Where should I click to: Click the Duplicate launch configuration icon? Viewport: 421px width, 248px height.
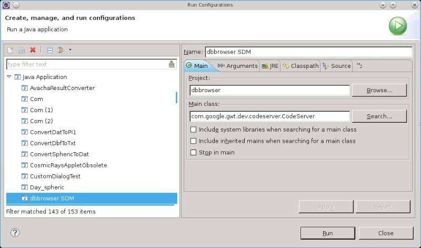coord(22,50)
